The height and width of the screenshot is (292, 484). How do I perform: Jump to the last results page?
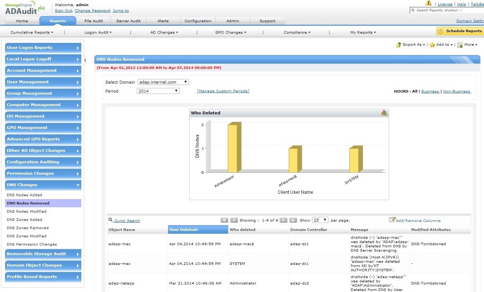(x=293, y=220)
